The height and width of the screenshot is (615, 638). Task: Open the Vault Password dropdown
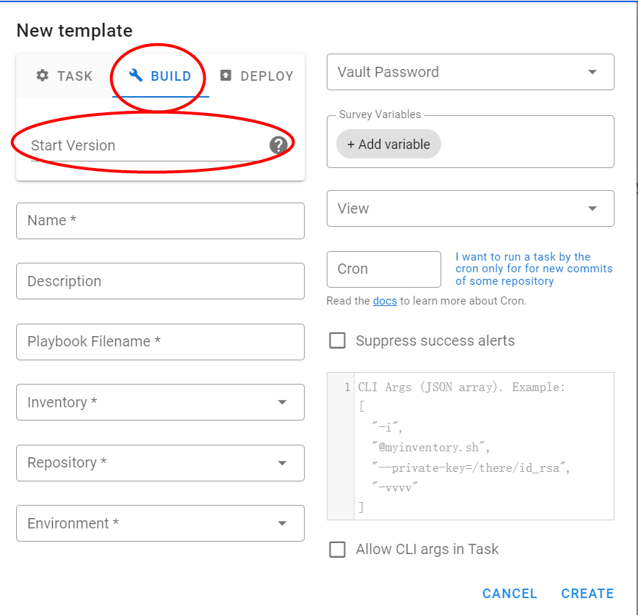[x=592, y=72]
